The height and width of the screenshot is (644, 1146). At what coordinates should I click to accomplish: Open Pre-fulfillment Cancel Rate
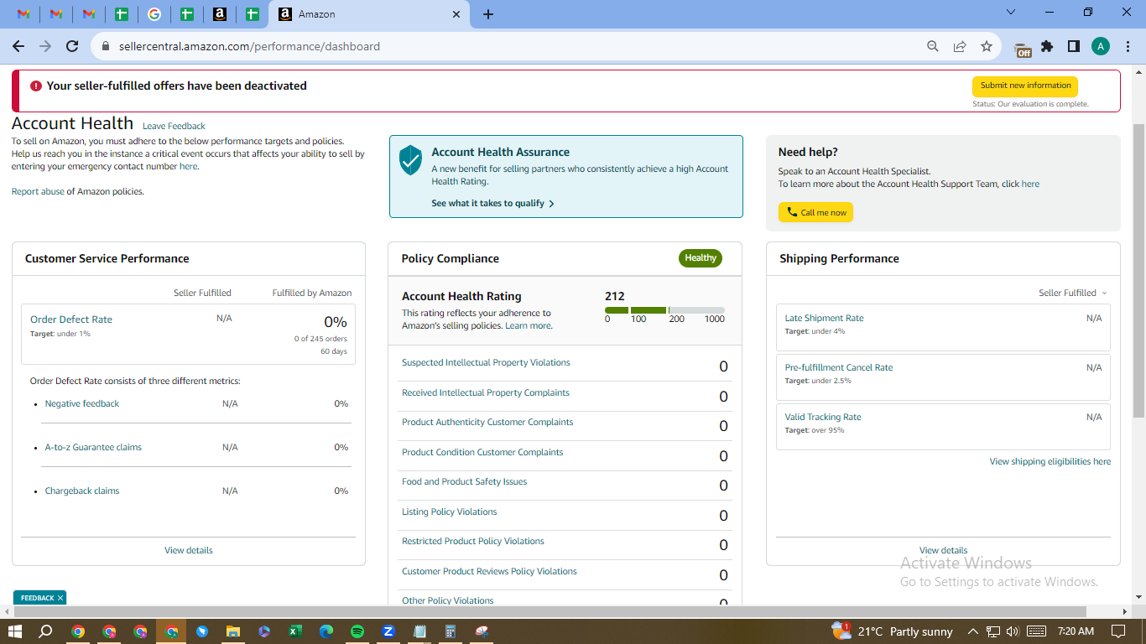click(x=839, y=367)
